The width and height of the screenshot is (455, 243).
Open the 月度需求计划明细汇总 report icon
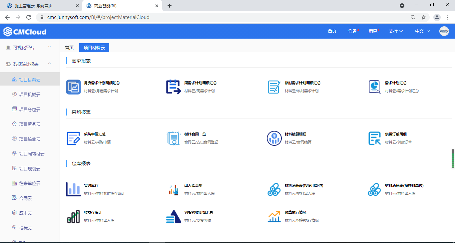(x=73, y=87)
